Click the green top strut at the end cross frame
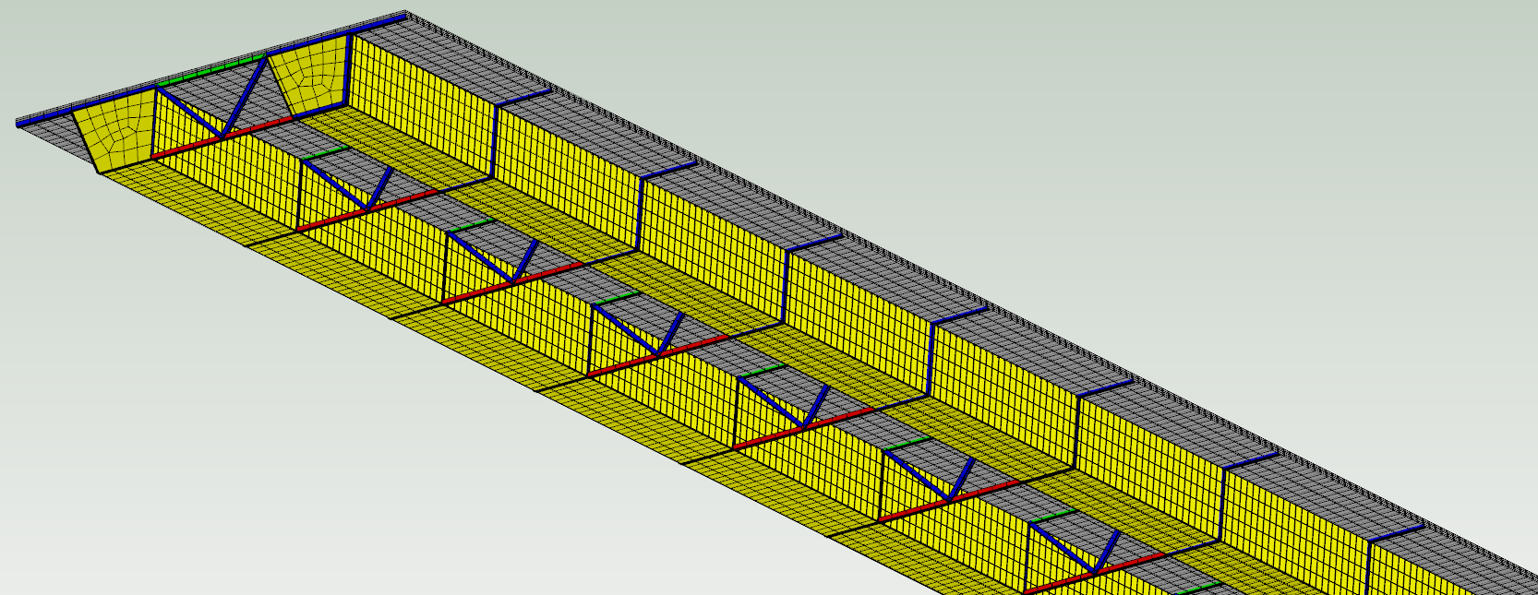This screenshot has width=1538, height=595. (x=210, y=71)
